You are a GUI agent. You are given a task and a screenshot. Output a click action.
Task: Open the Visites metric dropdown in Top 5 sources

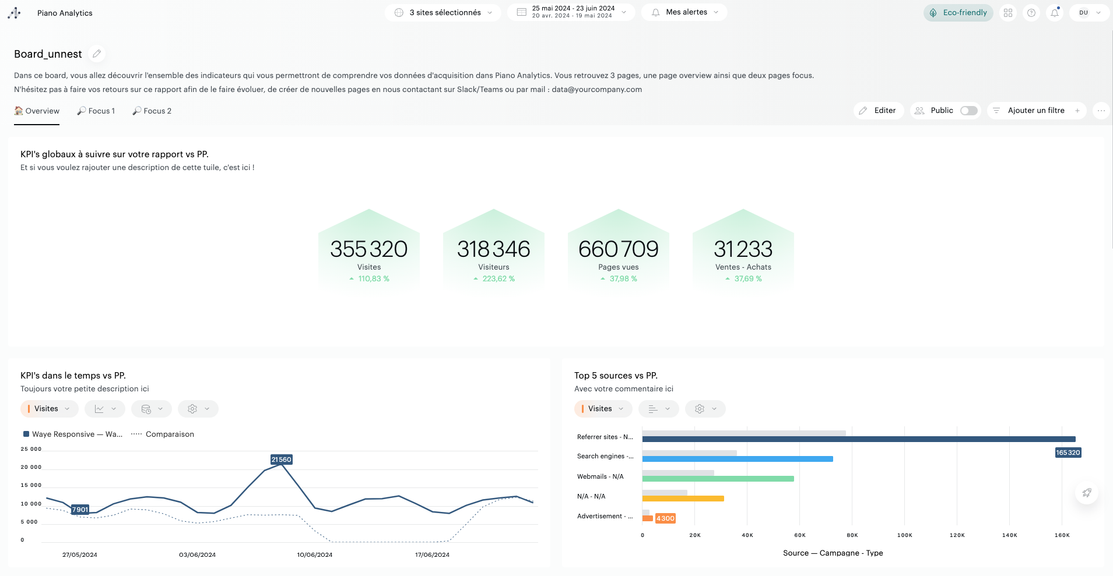603,409
